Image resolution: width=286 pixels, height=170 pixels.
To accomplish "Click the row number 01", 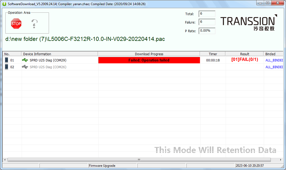I will coord(12,60).
